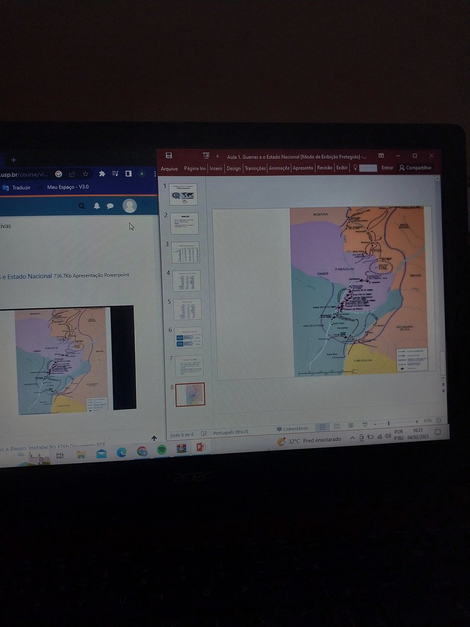Click Slide 8 de 8 status indicator
Image resolution: width=470 pixels, height=627 pixels.
pyautogui.click(x=181, y=434)
